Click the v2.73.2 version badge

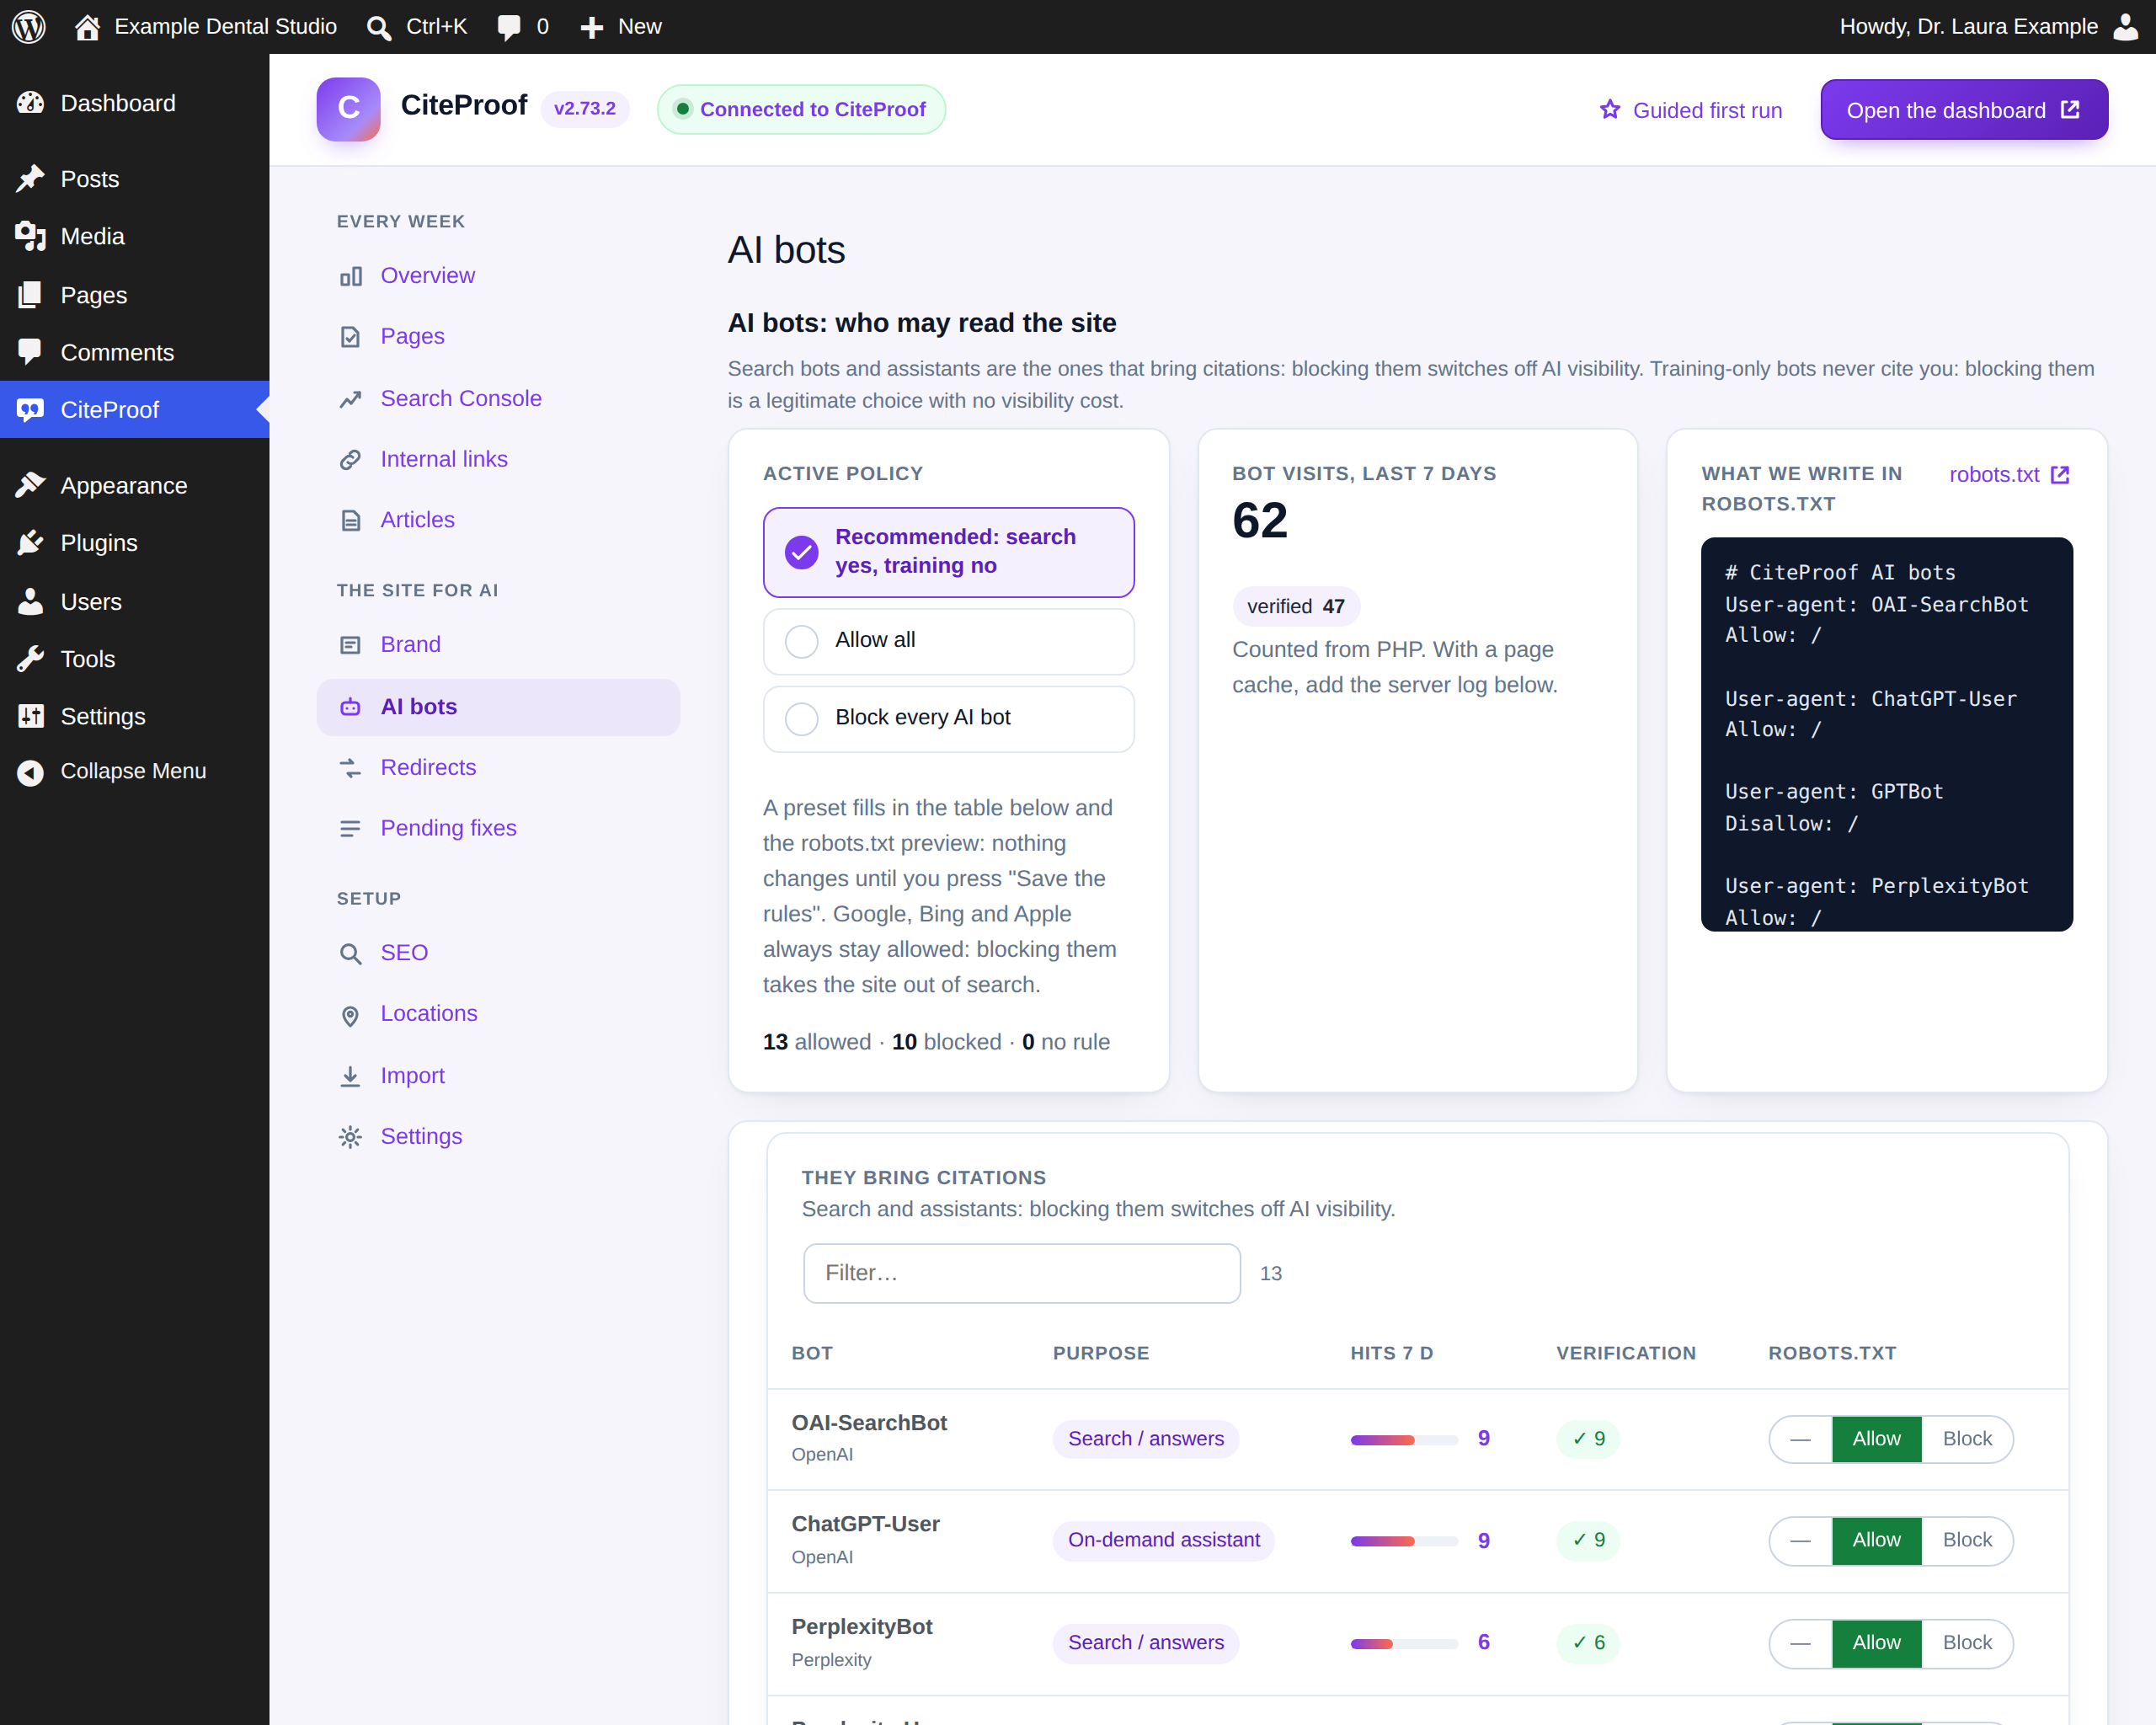[x=584, y=109]
